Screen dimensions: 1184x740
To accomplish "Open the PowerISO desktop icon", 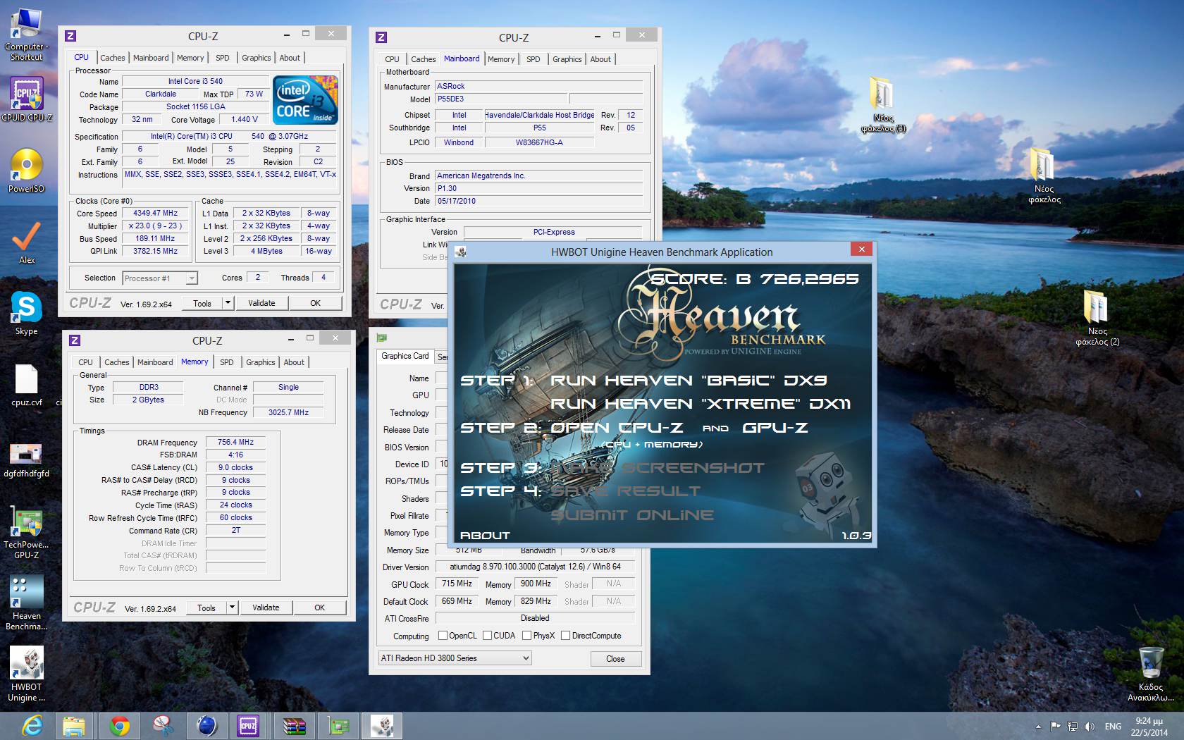I will point(27,170).
